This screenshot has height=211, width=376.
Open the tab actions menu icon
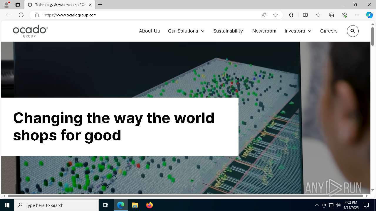18,5
